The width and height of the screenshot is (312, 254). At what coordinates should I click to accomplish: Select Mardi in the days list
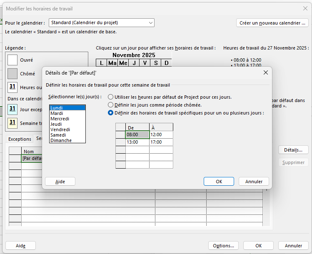tap(67, 113)
